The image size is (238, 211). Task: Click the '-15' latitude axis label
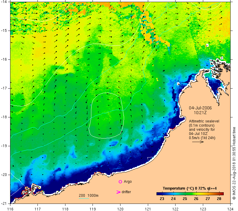tap(4, 31)
